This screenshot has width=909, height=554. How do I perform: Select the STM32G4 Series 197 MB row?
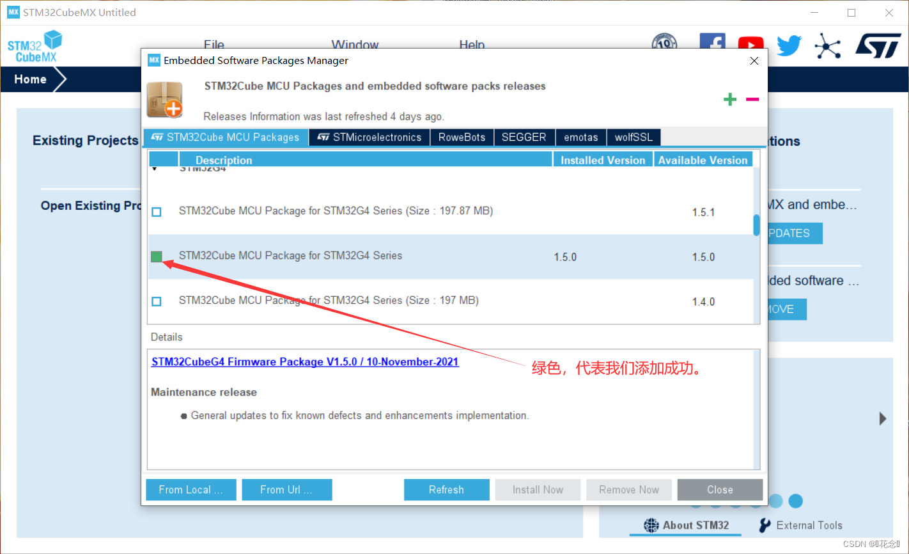(451, 301)
